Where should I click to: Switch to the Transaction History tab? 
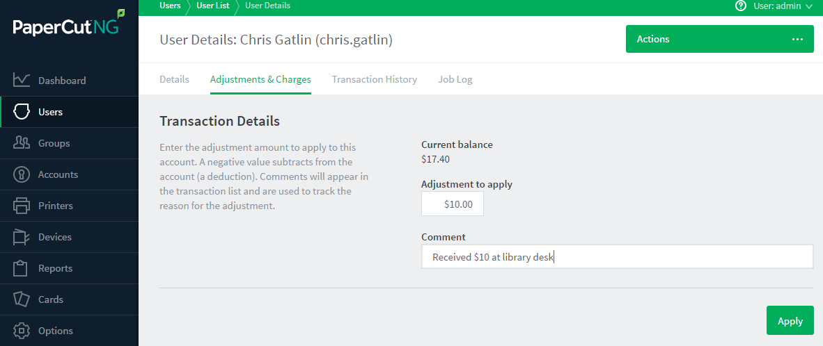tap(374, 80)
